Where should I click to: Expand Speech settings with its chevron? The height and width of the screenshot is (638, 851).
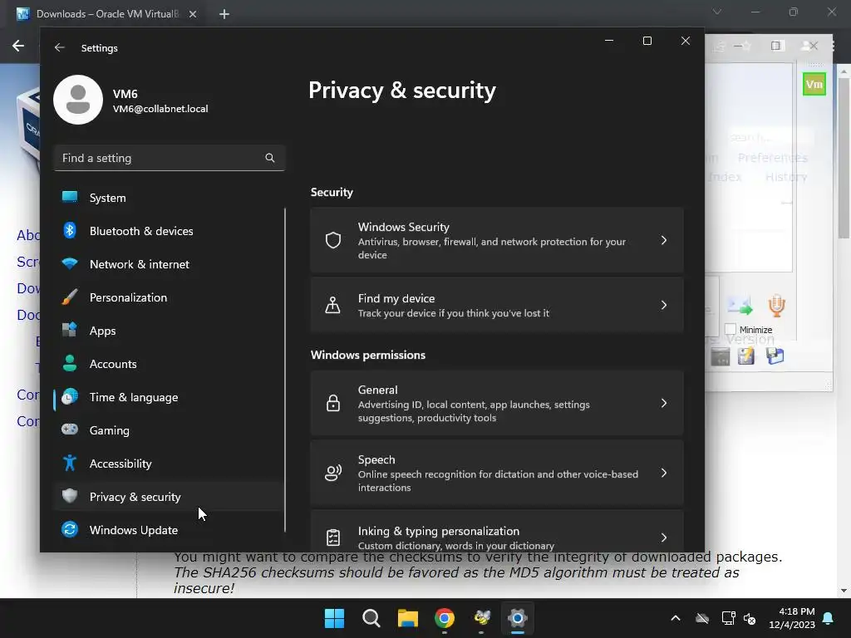click(x=664, y=473)
